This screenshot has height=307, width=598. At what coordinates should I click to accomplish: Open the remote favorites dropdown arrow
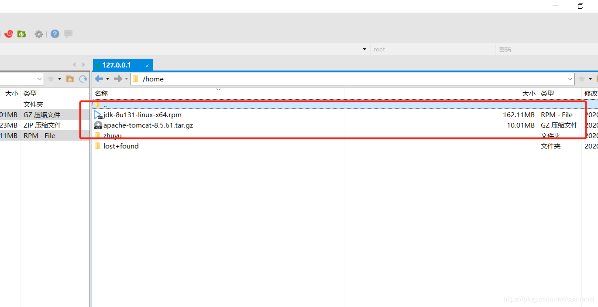pyautogui.click(x=590, y=79)
